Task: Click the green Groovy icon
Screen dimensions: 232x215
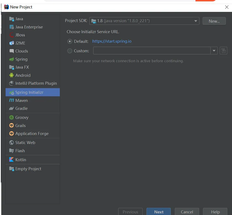Action: (12, 117)
